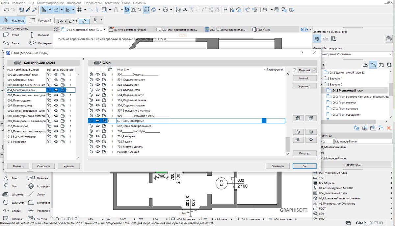The width and height of the screenshot is (395, 226).
Task: Toggle visibility eye of layer 701_Развертки
Action: click(98, 136)
